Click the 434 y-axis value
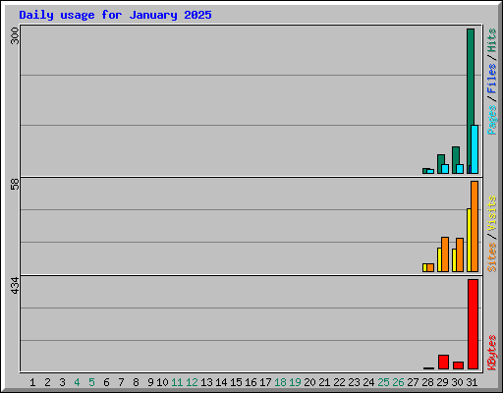 tap(15, 286)
